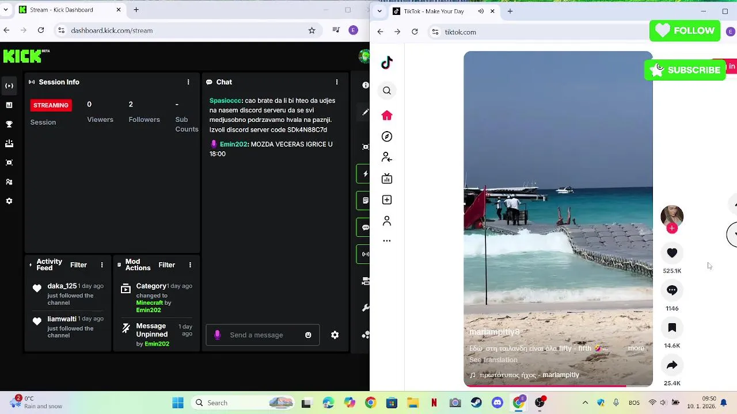Open Spasioccc username in chat
This screenshot has width=737, height=414.
coord(226,101)
